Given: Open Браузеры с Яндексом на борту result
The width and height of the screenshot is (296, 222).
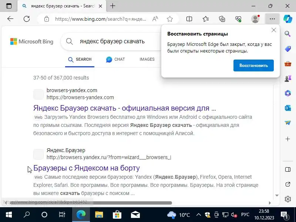Looking at the screenshot, I should (x=87, y=168).
